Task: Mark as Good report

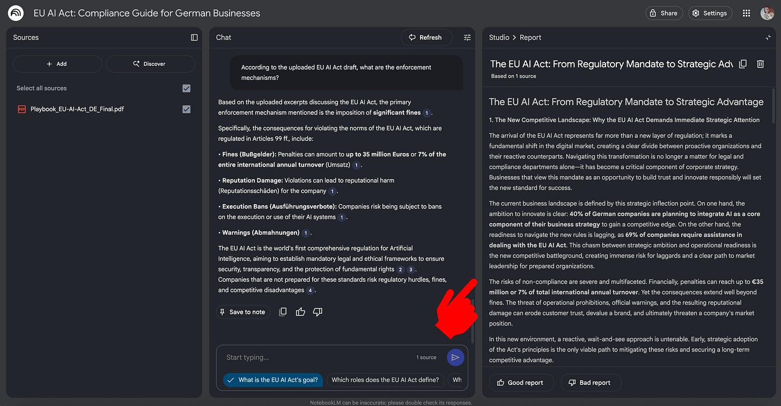Action: (x=520, y=382)
